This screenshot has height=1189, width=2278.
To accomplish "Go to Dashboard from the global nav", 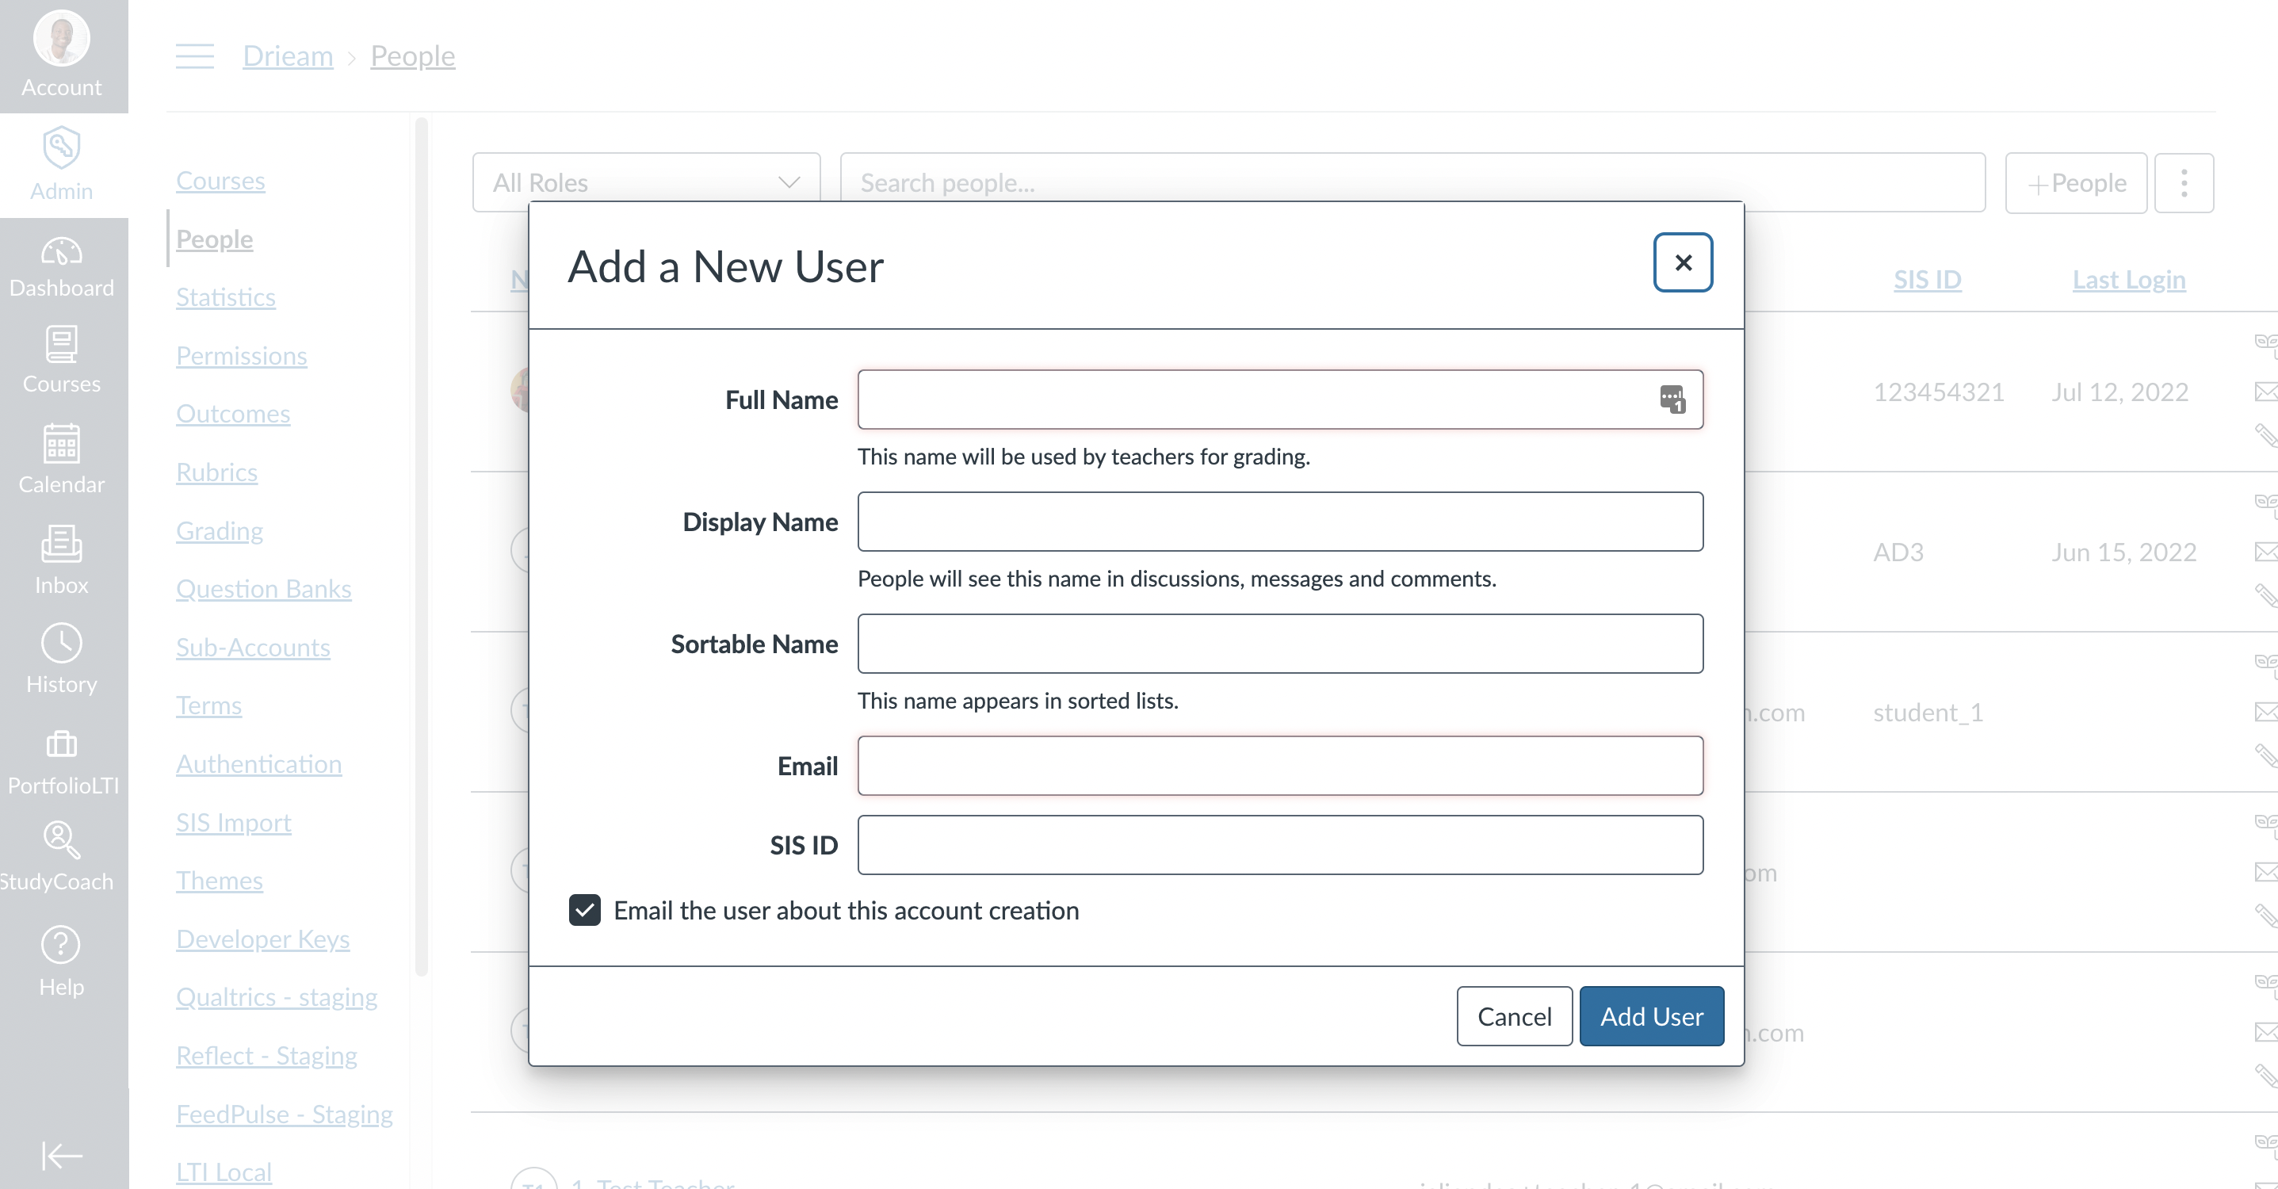I will pos(62,268).
